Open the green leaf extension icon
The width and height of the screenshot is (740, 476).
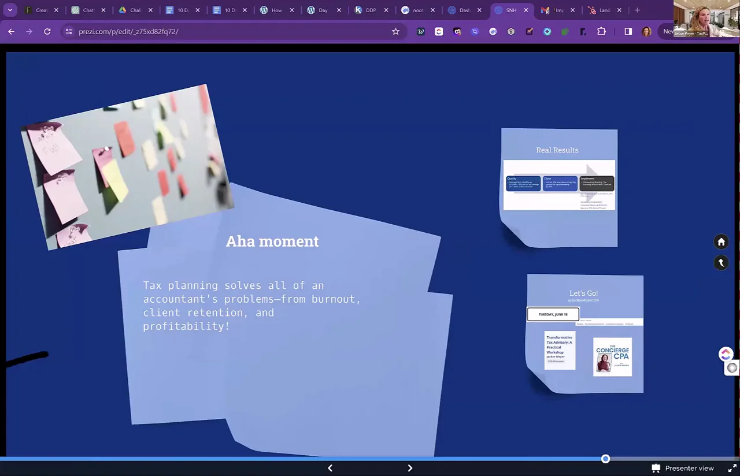click(565, 32)
